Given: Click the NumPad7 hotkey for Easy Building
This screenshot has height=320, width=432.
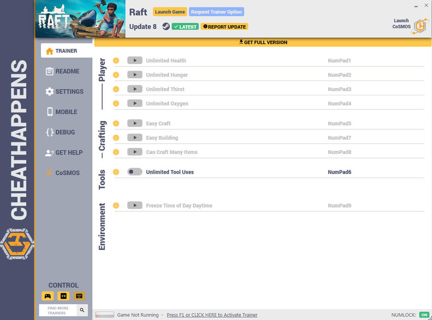Looking at the screenshot, I should coord(340,138).
